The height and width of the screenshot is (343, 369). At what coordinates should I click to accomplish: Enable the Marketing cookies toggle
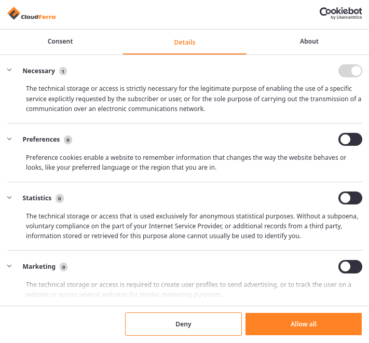coord(350,267)
